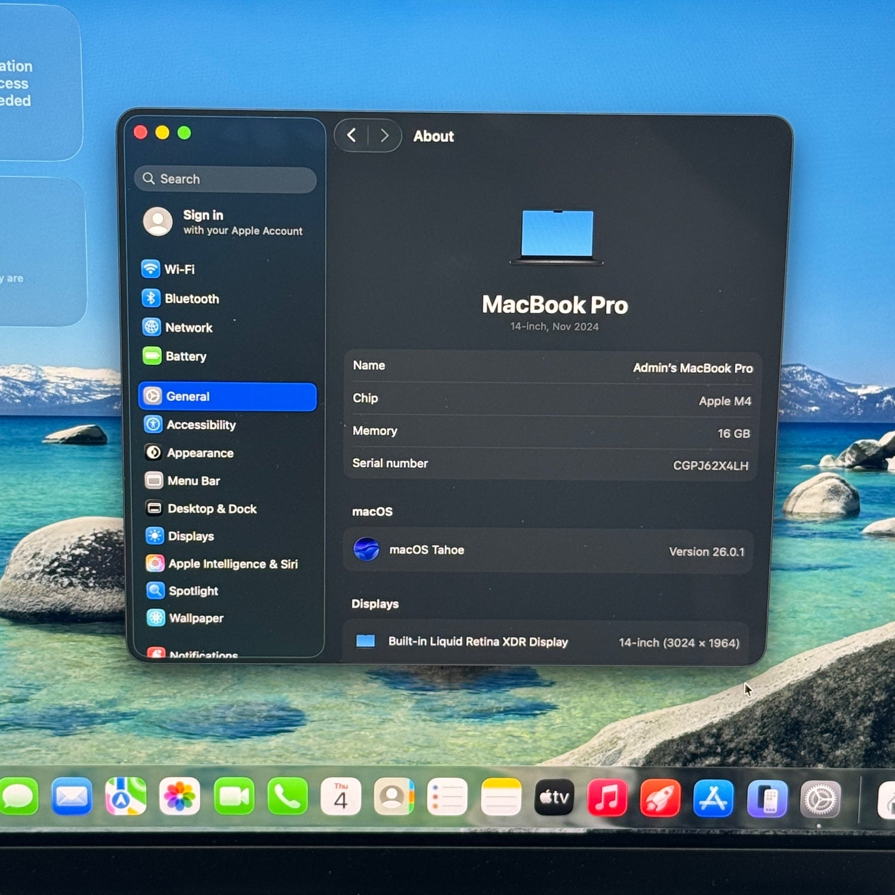Click the back navigation chevron
This screenshot has height=895, width=895.
click(352, 135)
